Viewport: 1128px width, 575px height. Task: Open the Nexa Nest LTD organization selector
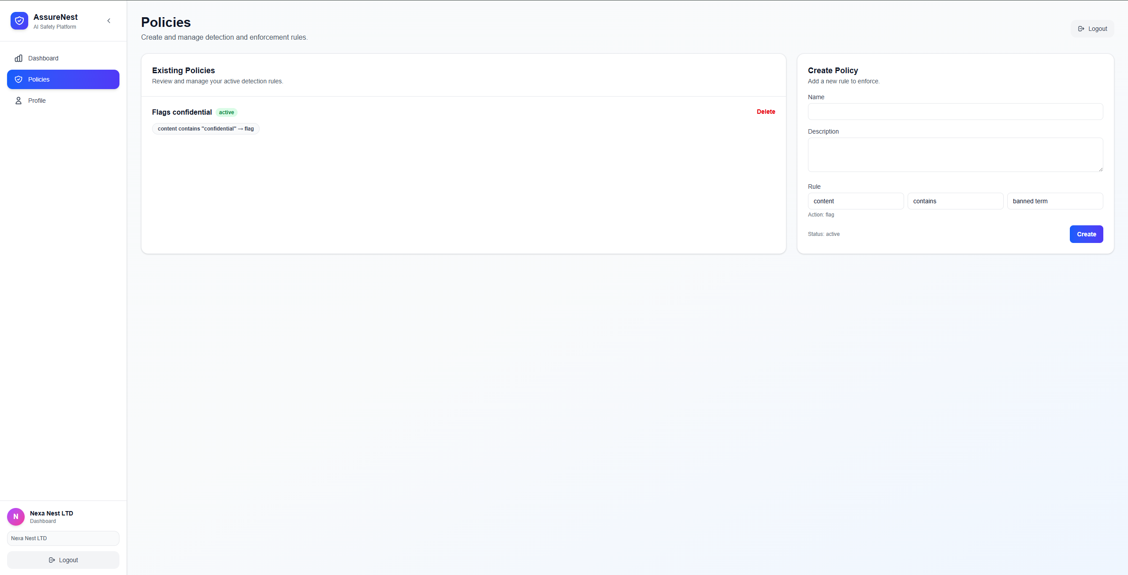coord(63,538)
